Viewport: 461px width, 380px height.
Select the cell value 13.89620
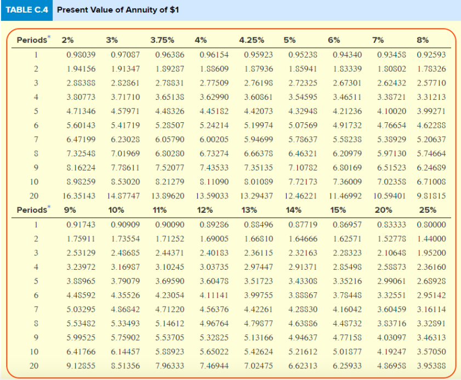click(168, 196)
